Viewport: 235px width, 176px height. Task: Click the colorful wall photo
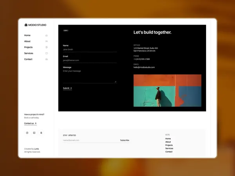pos(167,91)
